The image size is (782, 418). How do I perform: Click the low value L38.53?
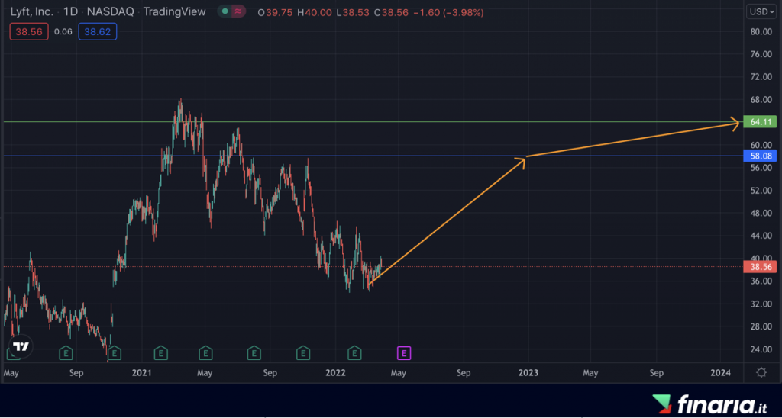354,12
